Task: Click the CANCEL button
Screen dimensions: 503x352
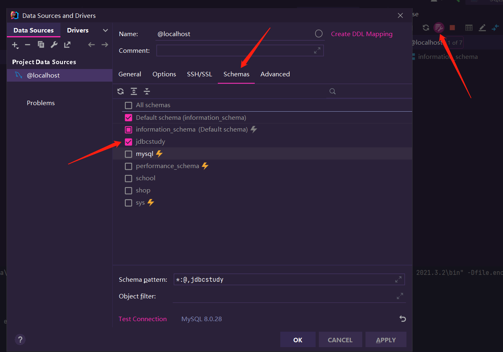Action: point(340,340)
